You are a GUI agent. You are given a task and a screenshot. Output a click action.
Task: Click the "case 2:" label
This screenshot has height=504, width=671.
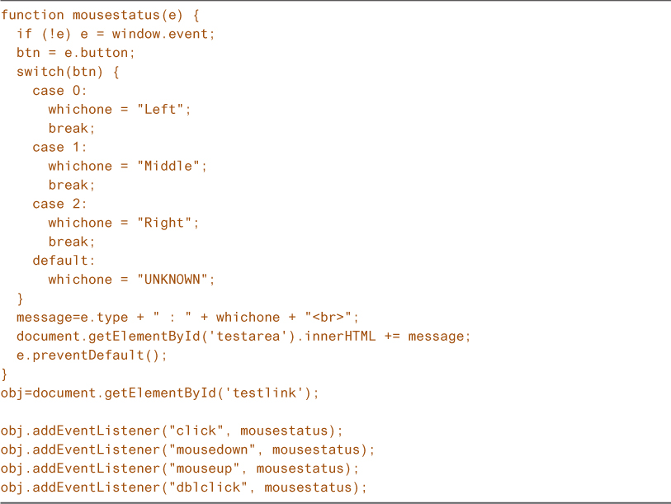pyautogui.click(x=59, y=204)
